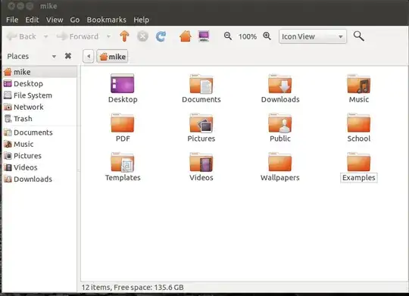Open Downloads bookmark in sidebar

pyautogui.click(x=39, y=179)
